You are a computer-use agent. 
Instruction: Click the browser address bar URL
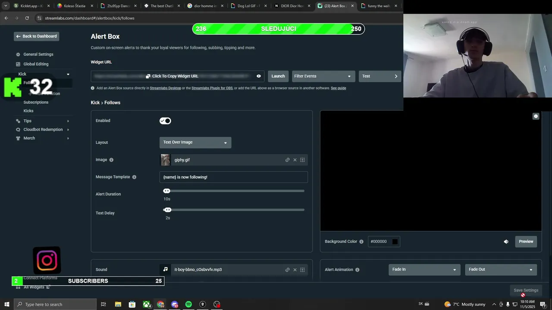pyautogui.click(x=90, y=18)
